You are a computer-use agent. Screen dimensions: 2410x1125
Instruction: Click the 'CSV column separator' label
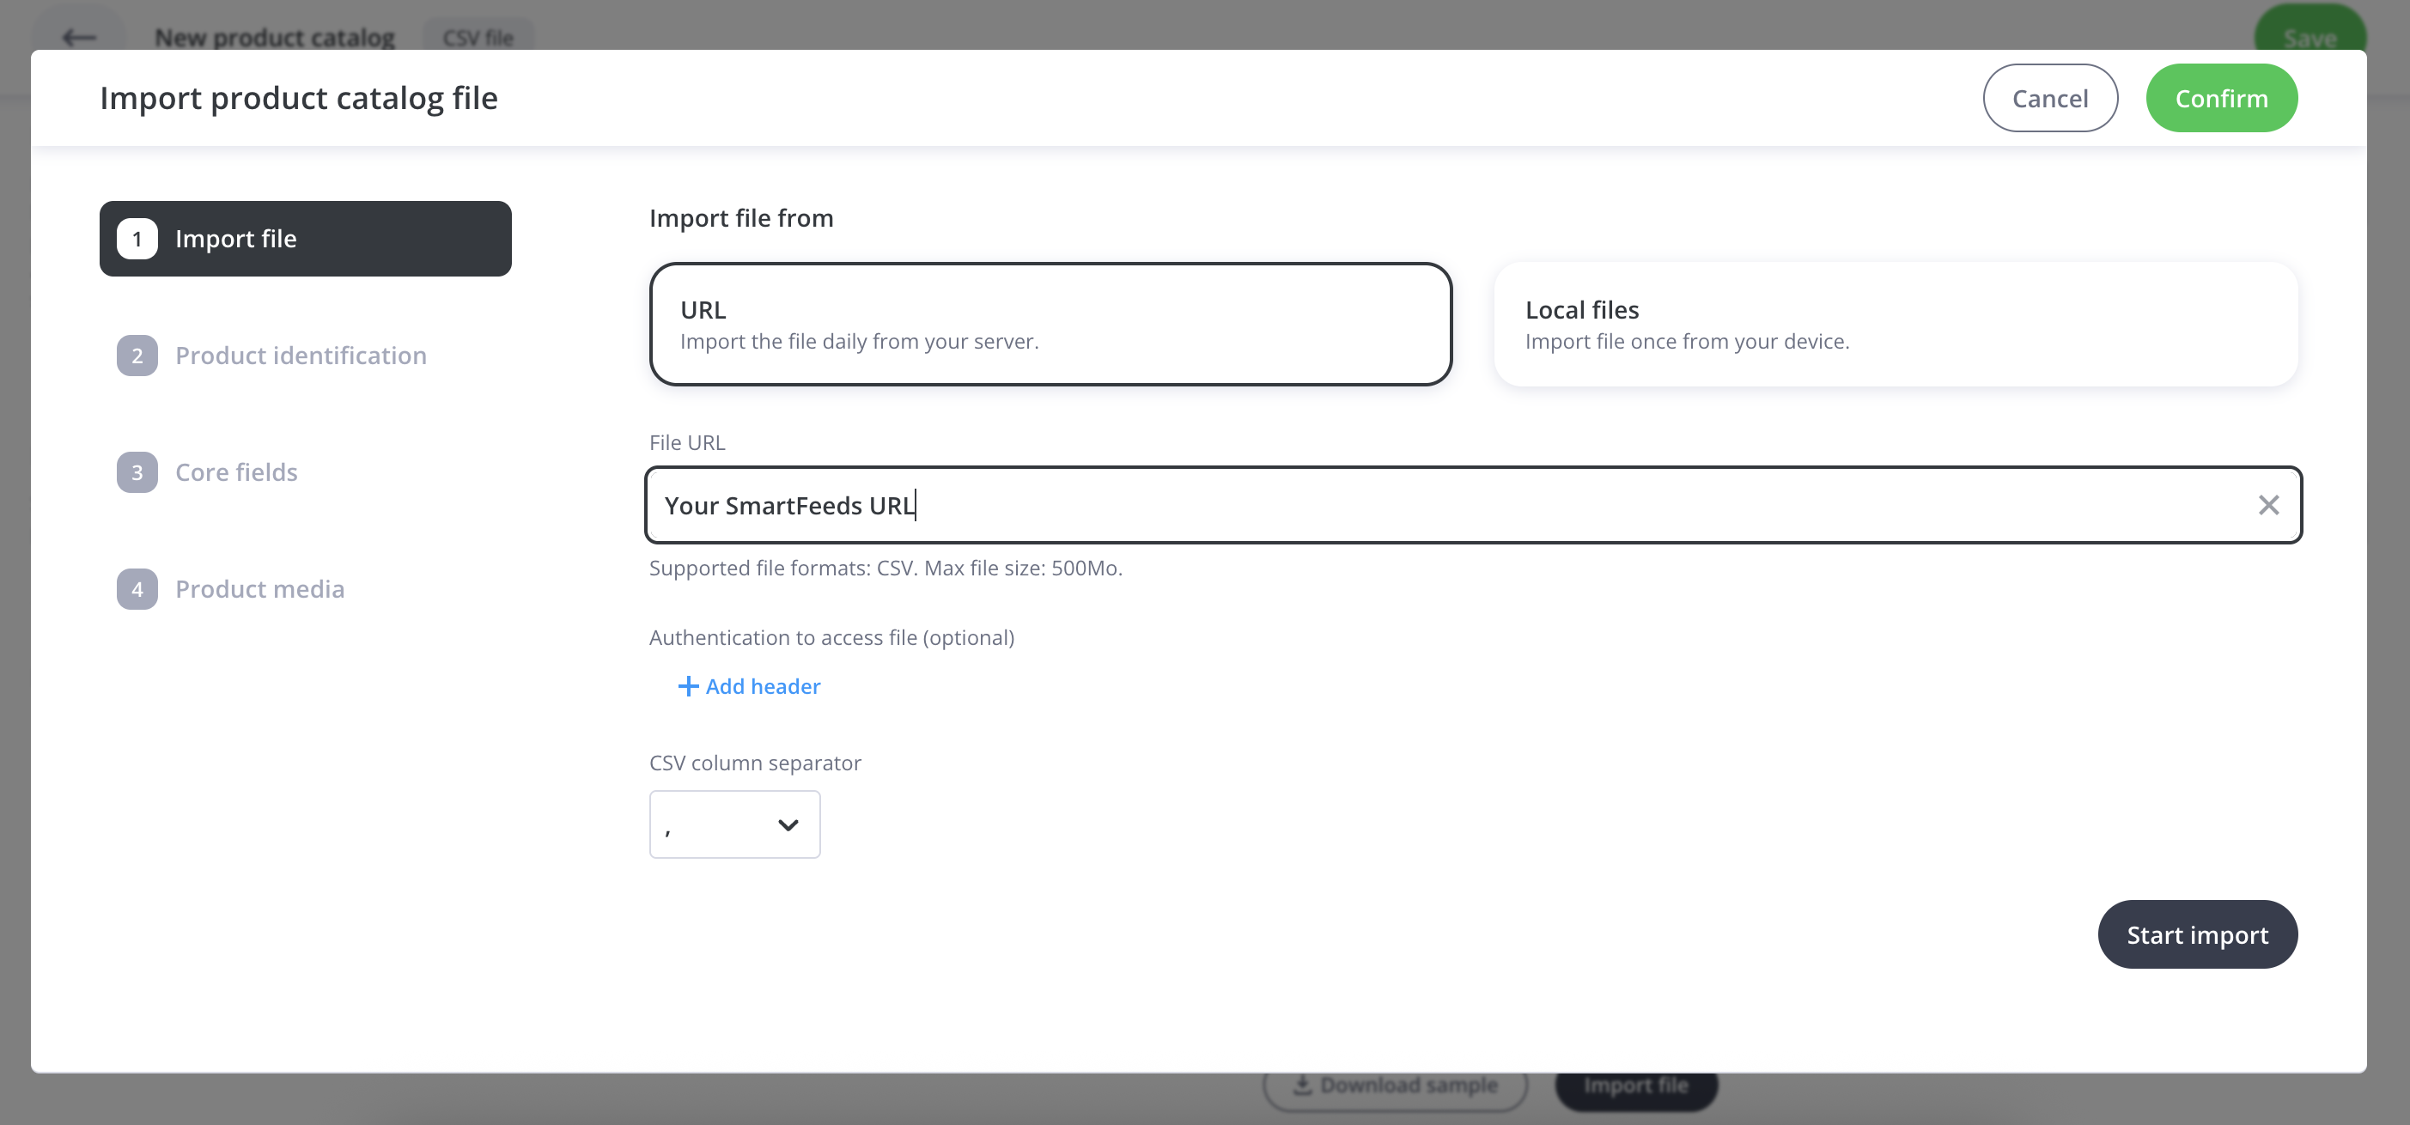coord(755,763)
